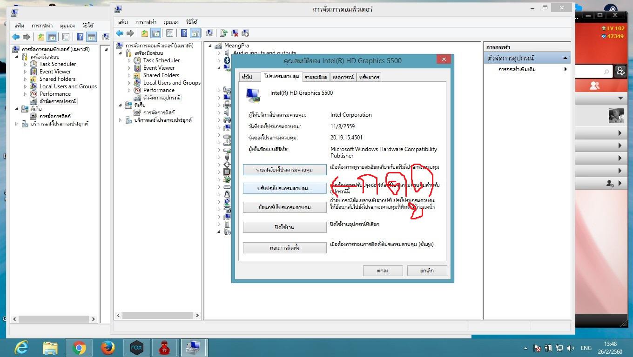Screen dimensions: 633x357
Task: Select Event Viewer in rear window tree
Action: pos(55,72)
